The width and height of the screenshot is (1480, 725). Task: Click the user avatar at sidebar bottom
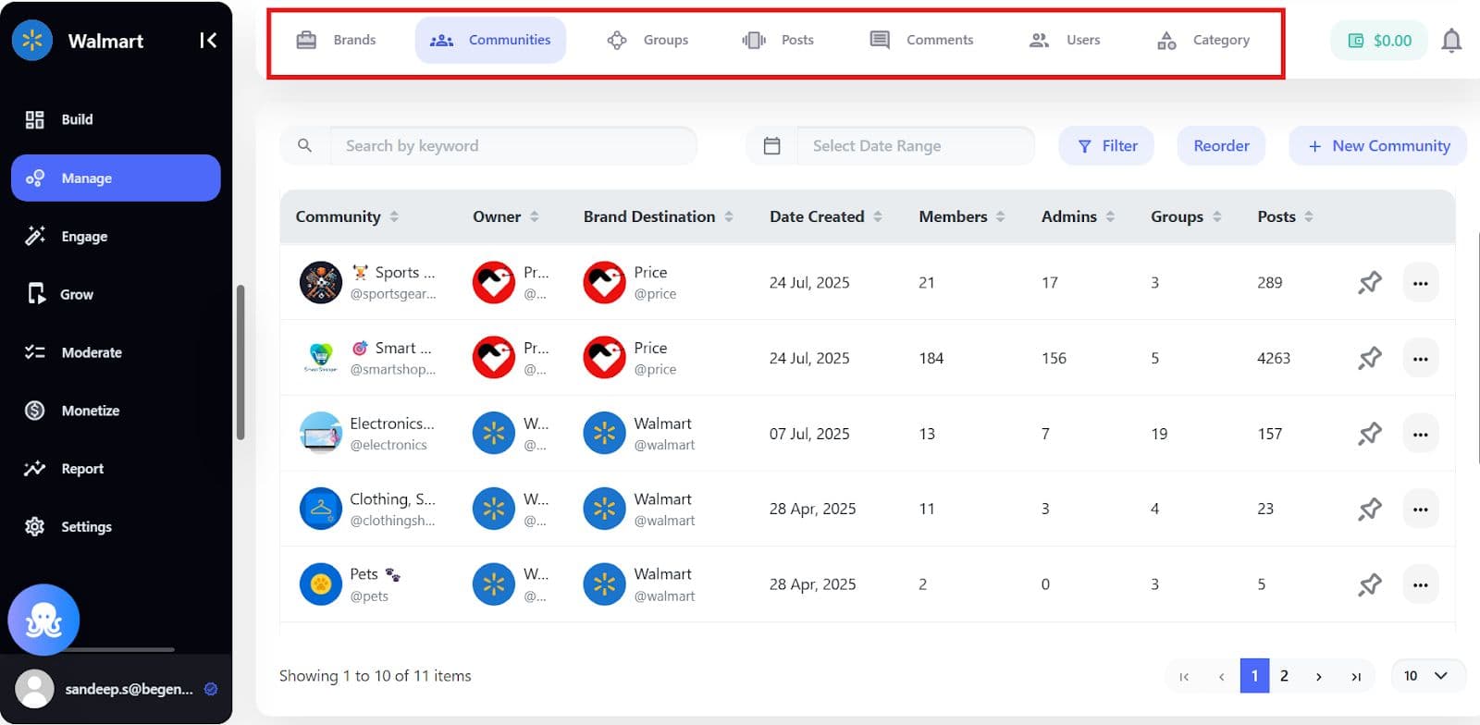(35, 689)
